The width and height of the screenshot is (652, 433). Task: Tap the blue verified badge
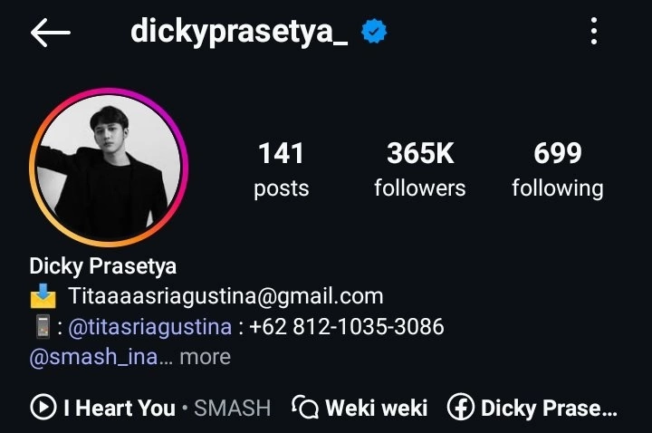pyautogui.click(x=374, y=31)
